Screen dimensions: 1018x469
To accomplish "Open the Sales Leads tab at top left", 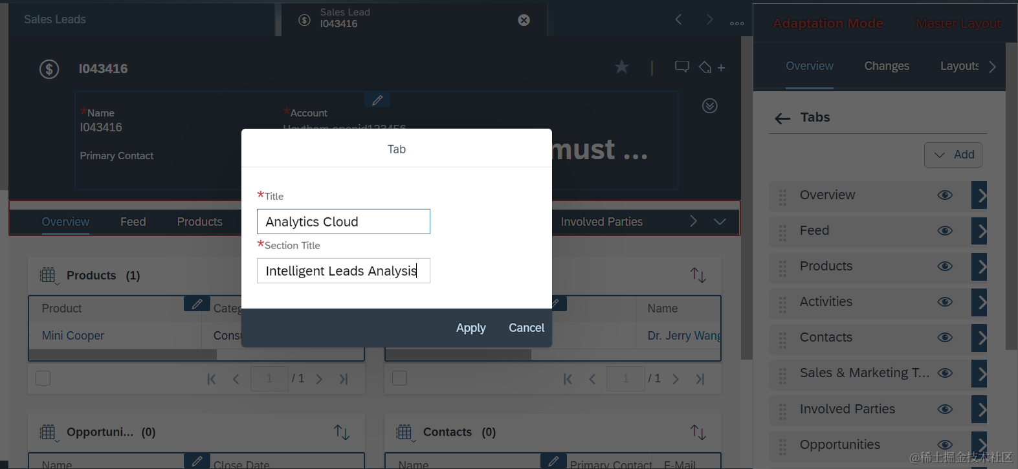I will click(55, 19).
